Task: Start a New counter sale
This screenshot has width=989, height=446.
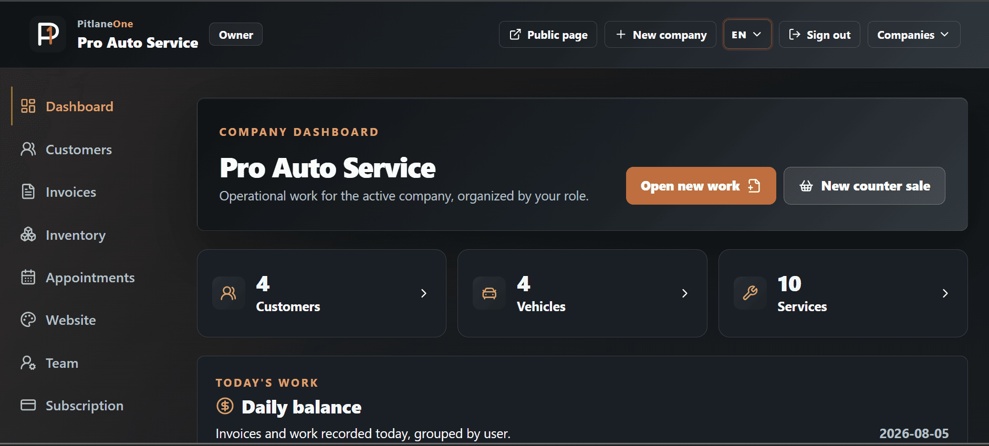Action: (864, 186)
